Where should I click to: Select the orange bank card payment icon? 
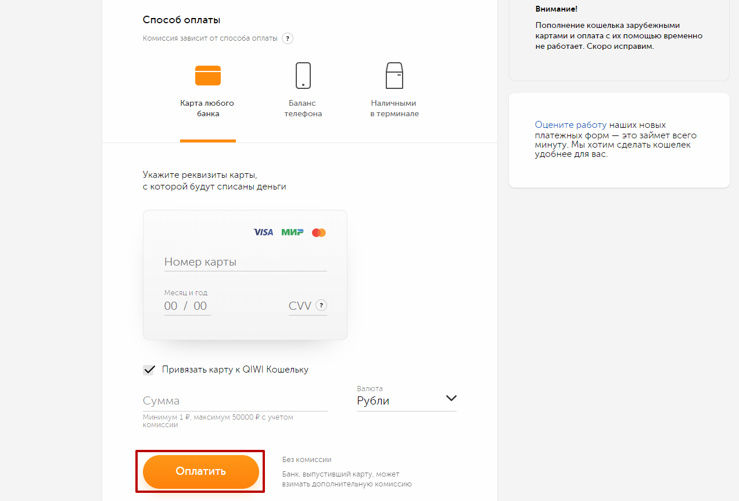click(x=208, y=76)
